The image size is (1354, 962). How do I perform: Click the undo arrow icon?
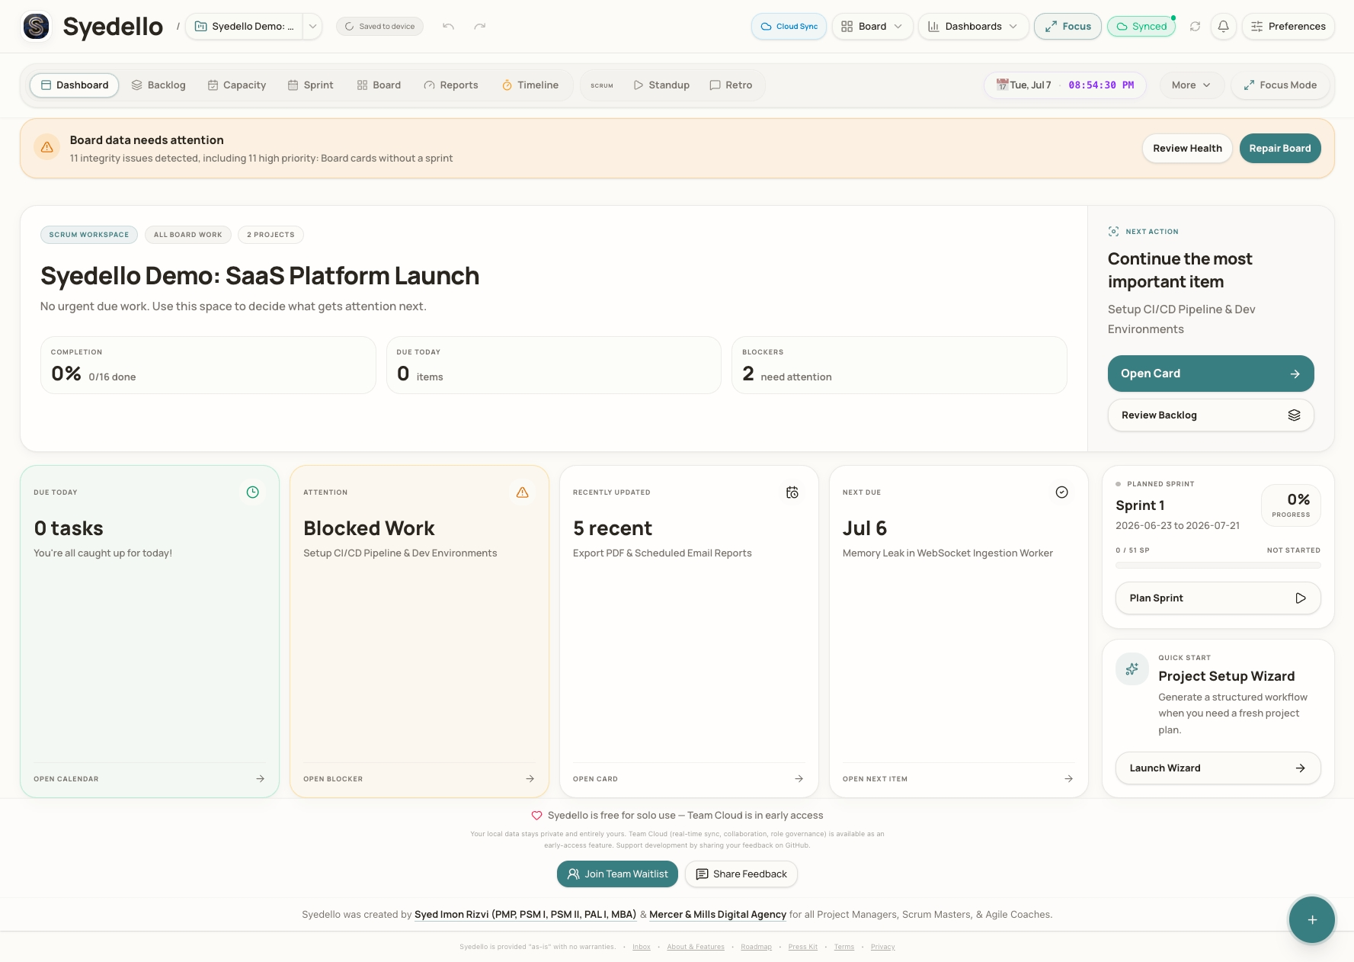pos(448,26)
